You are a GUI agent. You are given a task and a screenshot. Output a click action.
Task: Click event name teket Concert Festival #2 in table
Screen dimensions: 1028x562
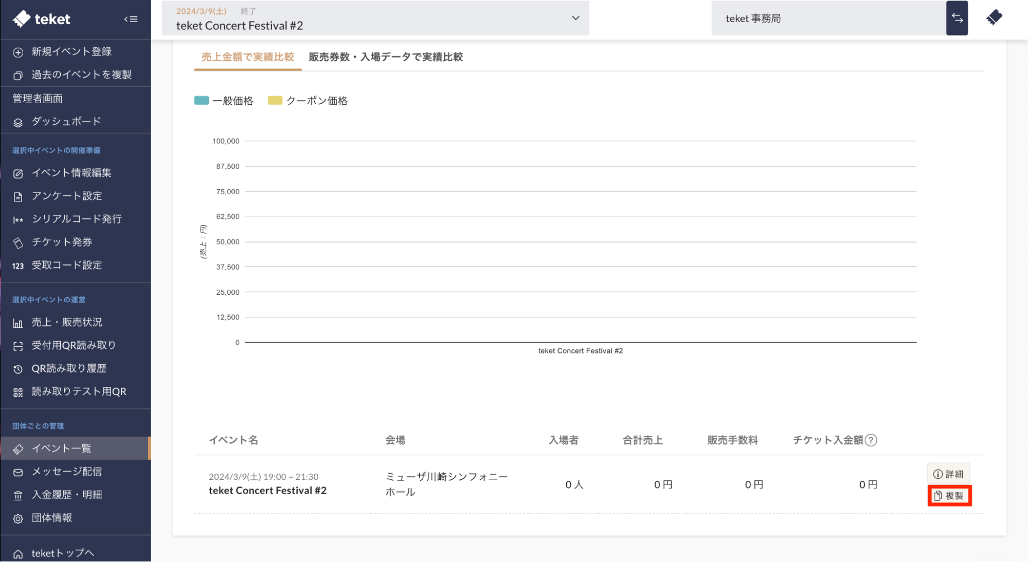tap(267, 491)
